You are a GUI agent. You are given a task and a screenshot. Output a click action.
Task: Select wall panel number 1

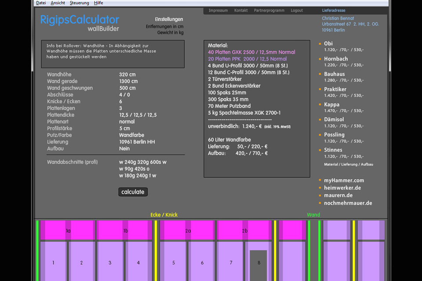(x=53, y=262)
